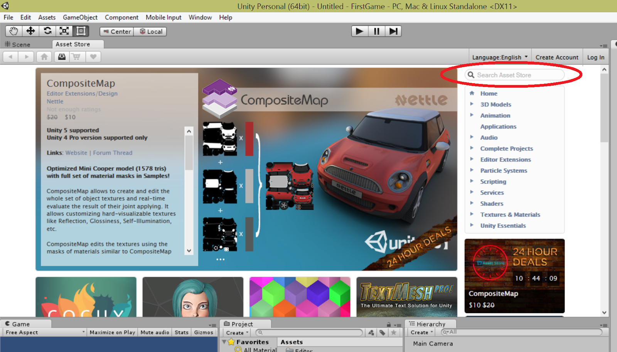Open the Textures & Materials category

click(x=510, y=214)
